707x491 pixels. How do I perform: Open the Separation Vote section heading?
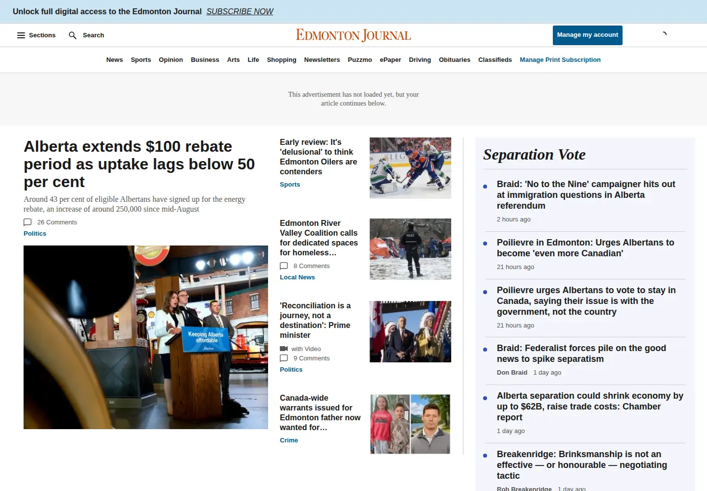tap(534, 155)
